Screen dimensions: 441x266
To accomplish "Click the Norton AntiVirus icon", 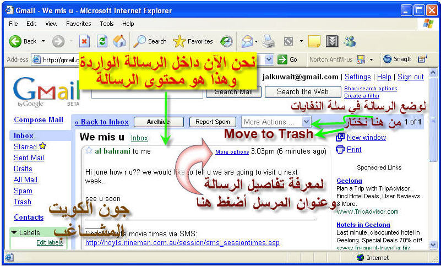I will tap(361, 59).
